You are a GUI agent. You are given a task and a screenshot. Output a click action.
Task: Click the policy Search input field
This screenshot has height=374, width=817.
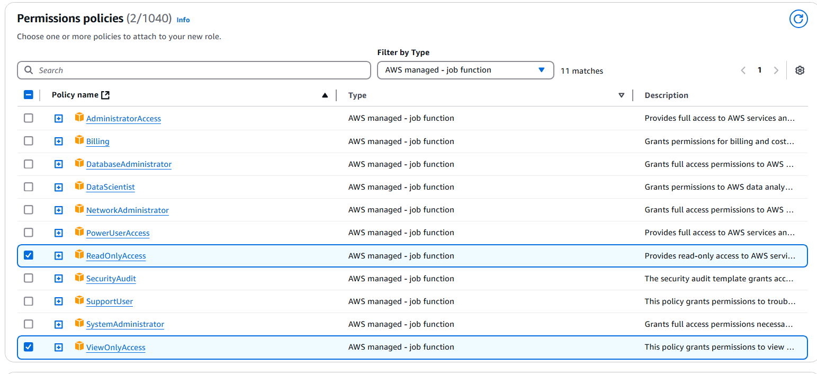click(x=201, y=70)
